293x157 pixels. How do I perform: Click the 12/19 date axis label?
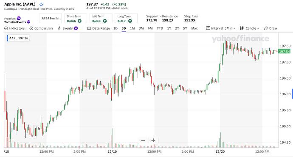tap(112, 151)
